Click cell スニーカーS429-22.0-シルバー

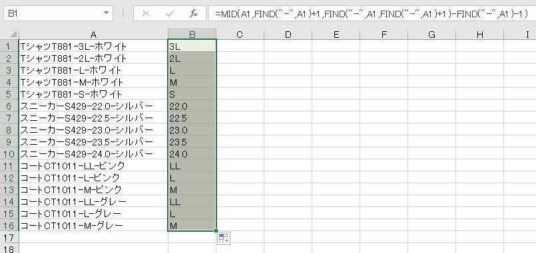tap(93, 106)
